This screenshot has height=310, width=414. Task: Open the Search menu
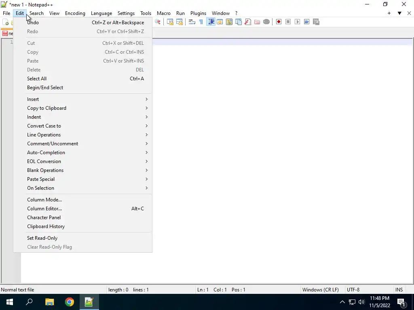(x=36, y=13)
